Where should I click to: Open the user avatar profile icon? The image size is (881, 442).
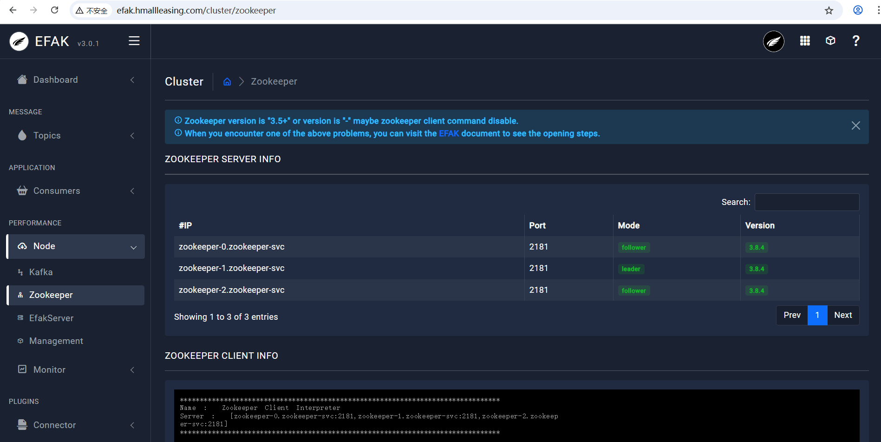(x=773, y=41)
